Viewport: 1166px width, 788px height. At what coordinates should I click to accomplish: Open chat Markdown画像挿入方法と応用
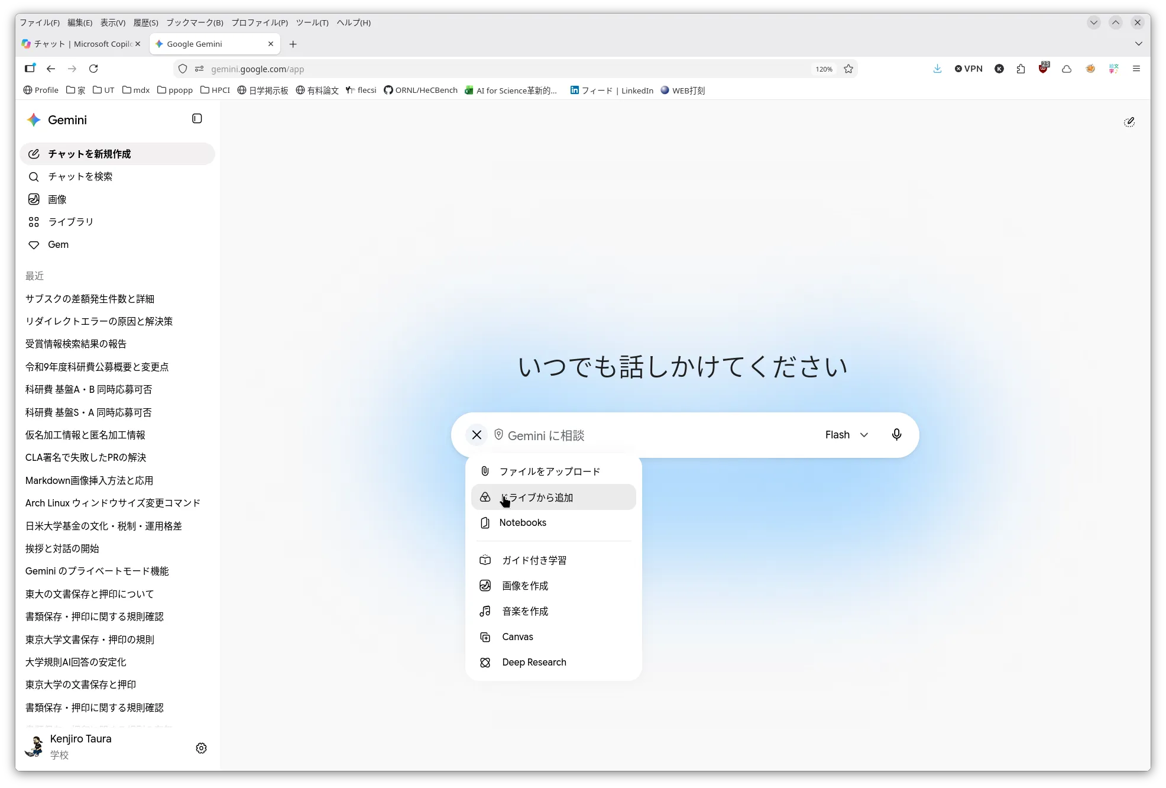tap(89, 480)
